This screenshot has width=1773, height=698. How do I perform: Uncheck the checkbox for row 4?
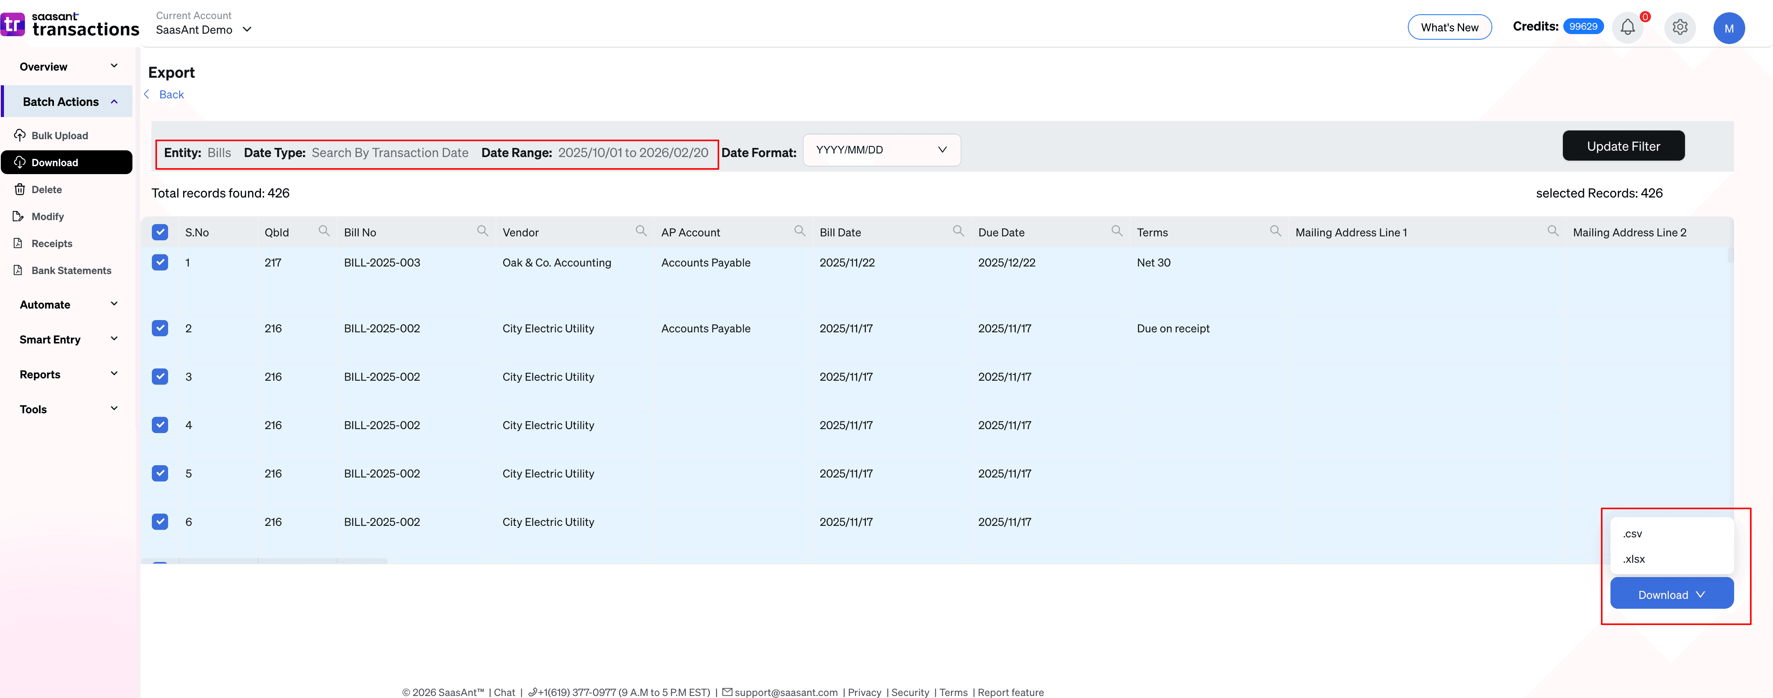coord(160,425)
